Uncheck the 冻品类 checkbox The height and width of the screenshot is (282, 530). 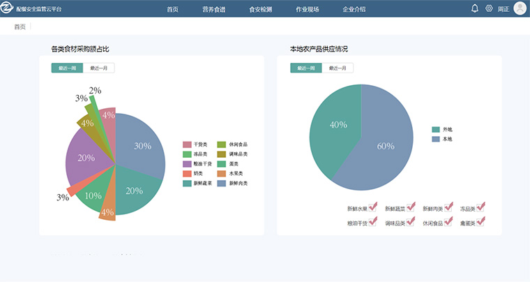tap(480, 207)
